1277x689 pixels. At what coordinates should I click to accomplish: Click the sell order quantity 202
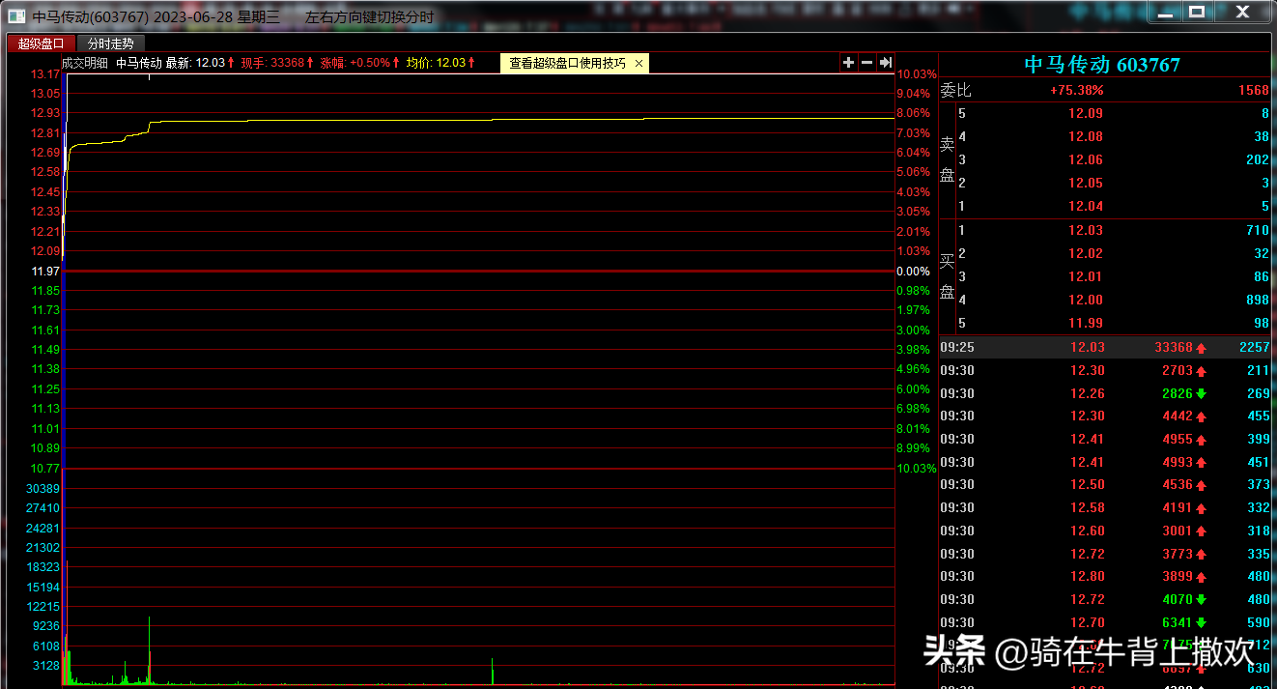tap(1258, 159)
